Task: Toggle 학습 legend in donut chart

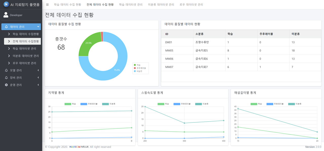Action: (x=137, y=65)
